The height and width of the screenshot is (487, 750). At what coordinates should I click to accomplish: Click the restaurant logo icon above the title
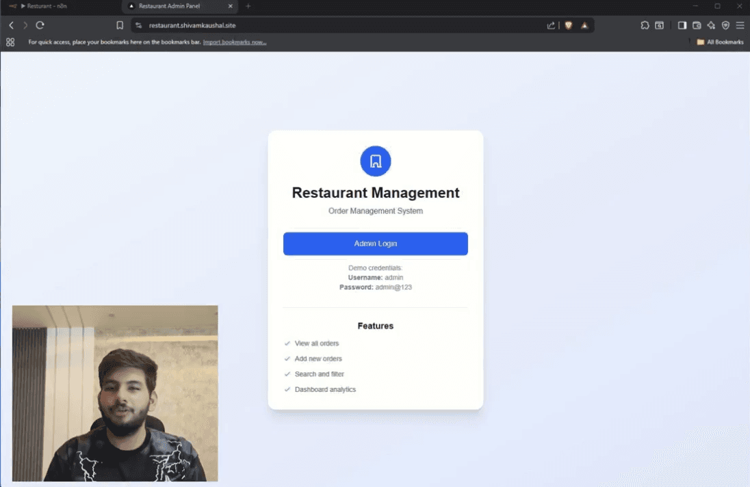point(375,161)
